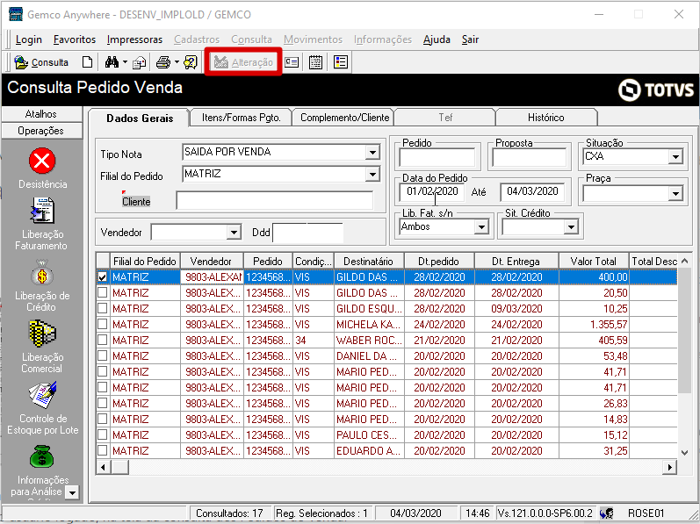Screen dimensions: 700x524
Task: Check the row with Valor Total 14,83
Action: coord(103,420)
